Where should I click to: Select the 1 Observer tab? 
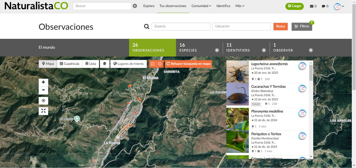293,48
